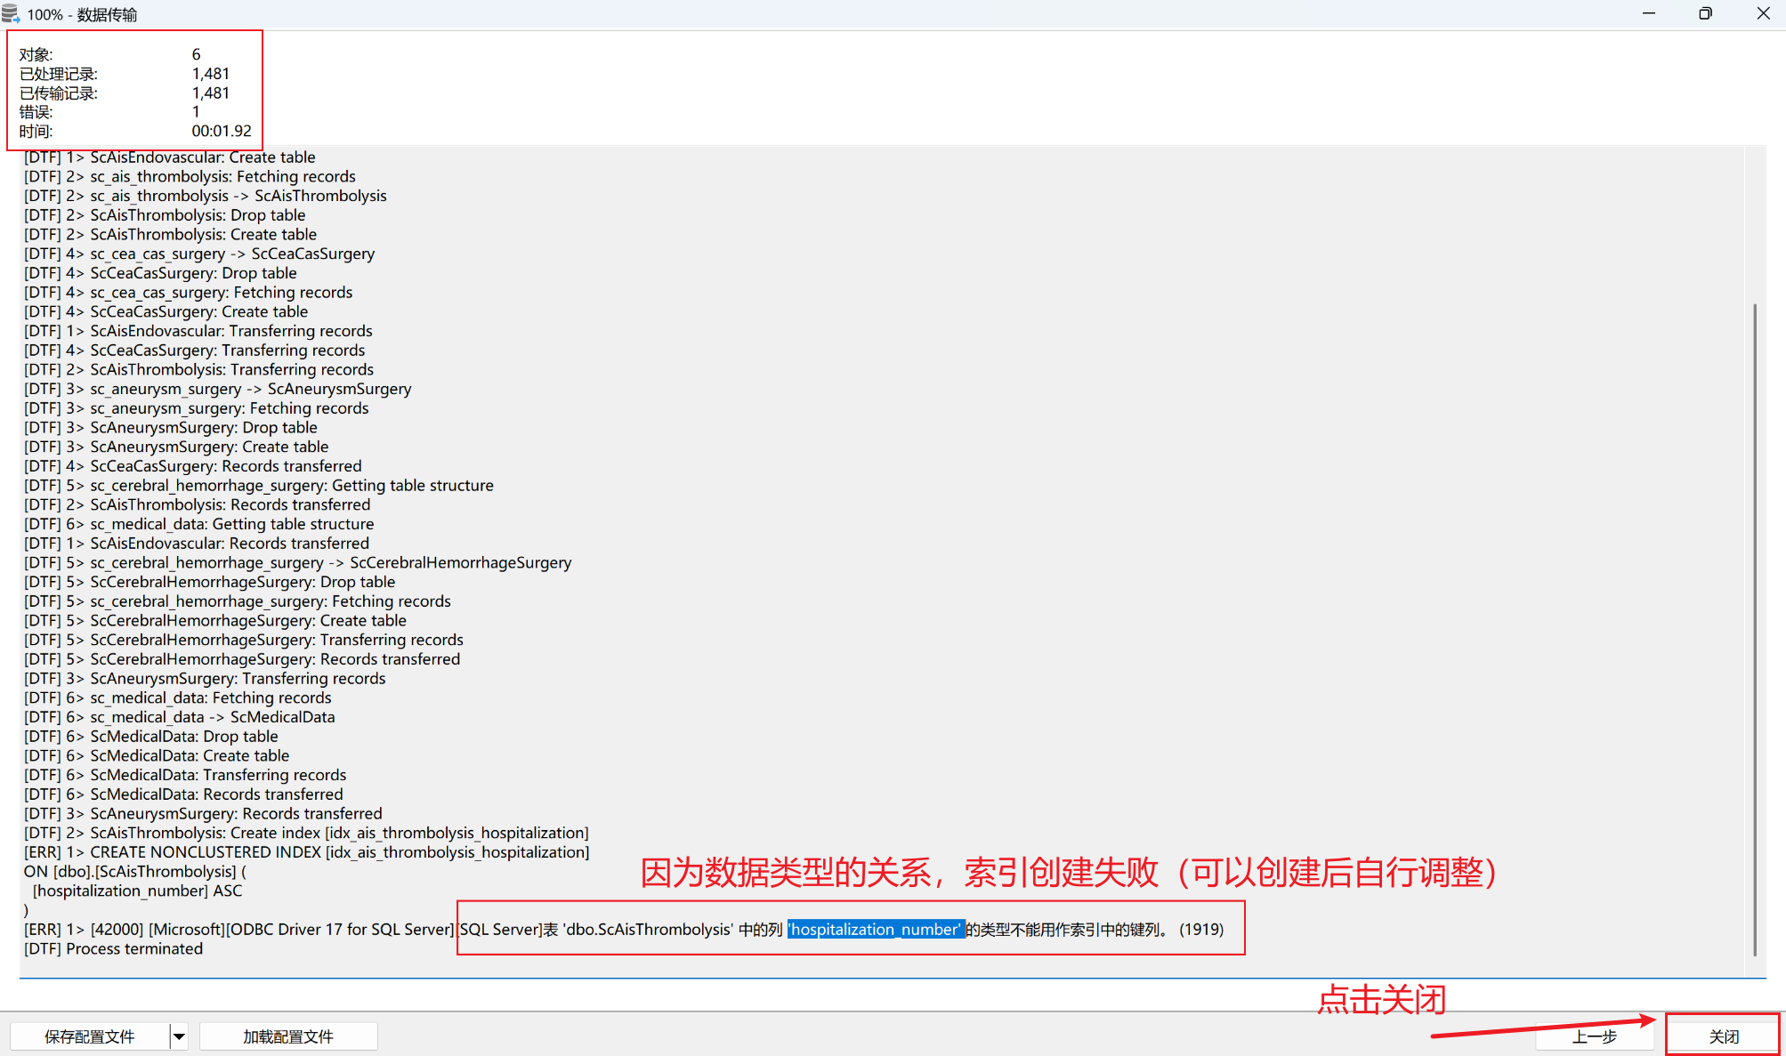The height and width of the screenshot is (1056, 1786).
Task: Click log line '[DTF] Process terminated'
Action: (113, 948)
